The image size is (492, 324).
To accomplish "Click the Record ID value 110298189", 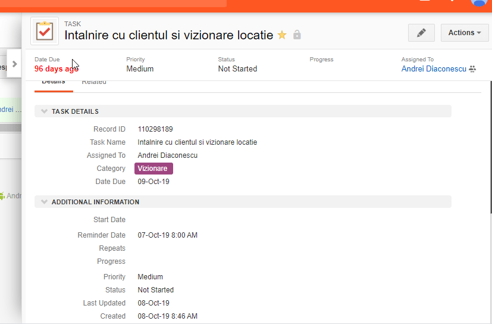I will 155,129.
